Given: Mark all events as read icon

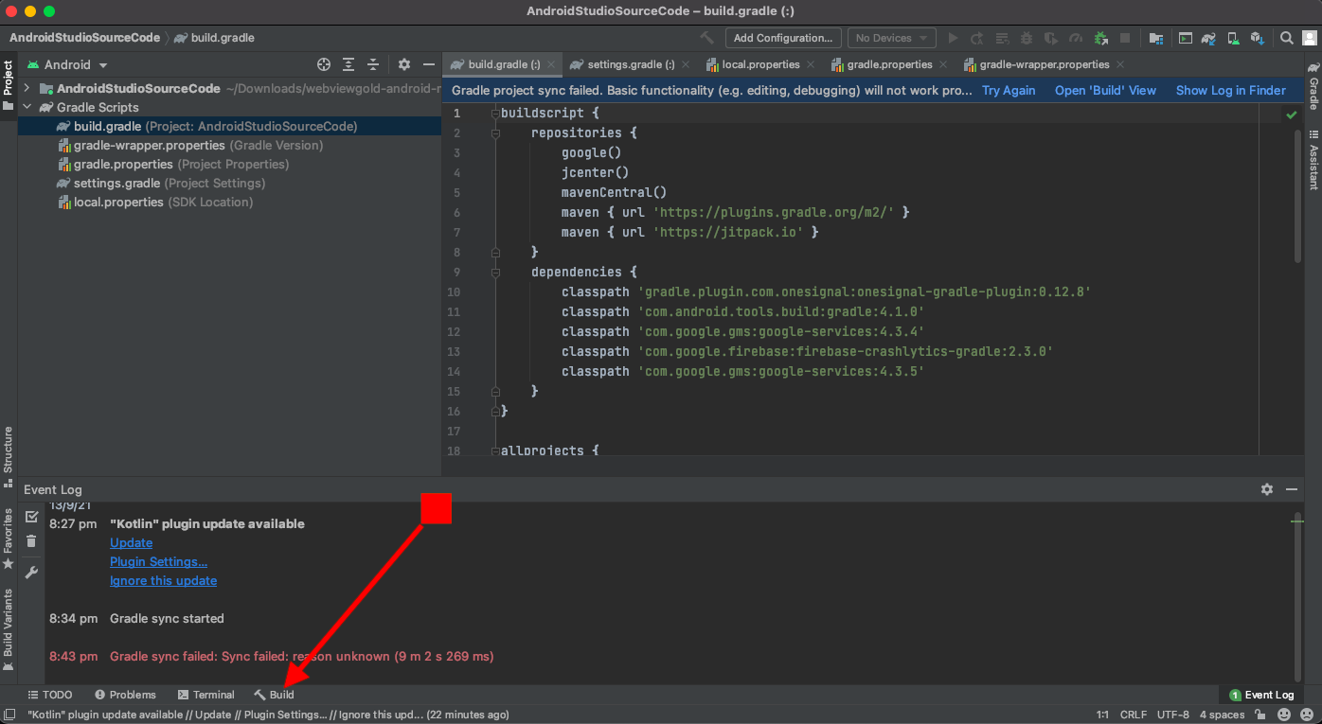Looking at the screenshot, I should click(31, 517).
